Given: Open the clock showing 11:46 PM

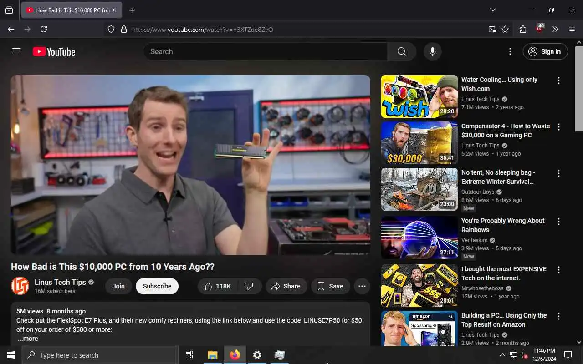Looking at the screenshot, I should (544, 355).
